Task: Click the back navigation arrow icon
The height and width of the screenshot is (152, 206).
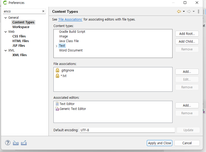Action: coord(179,11)
